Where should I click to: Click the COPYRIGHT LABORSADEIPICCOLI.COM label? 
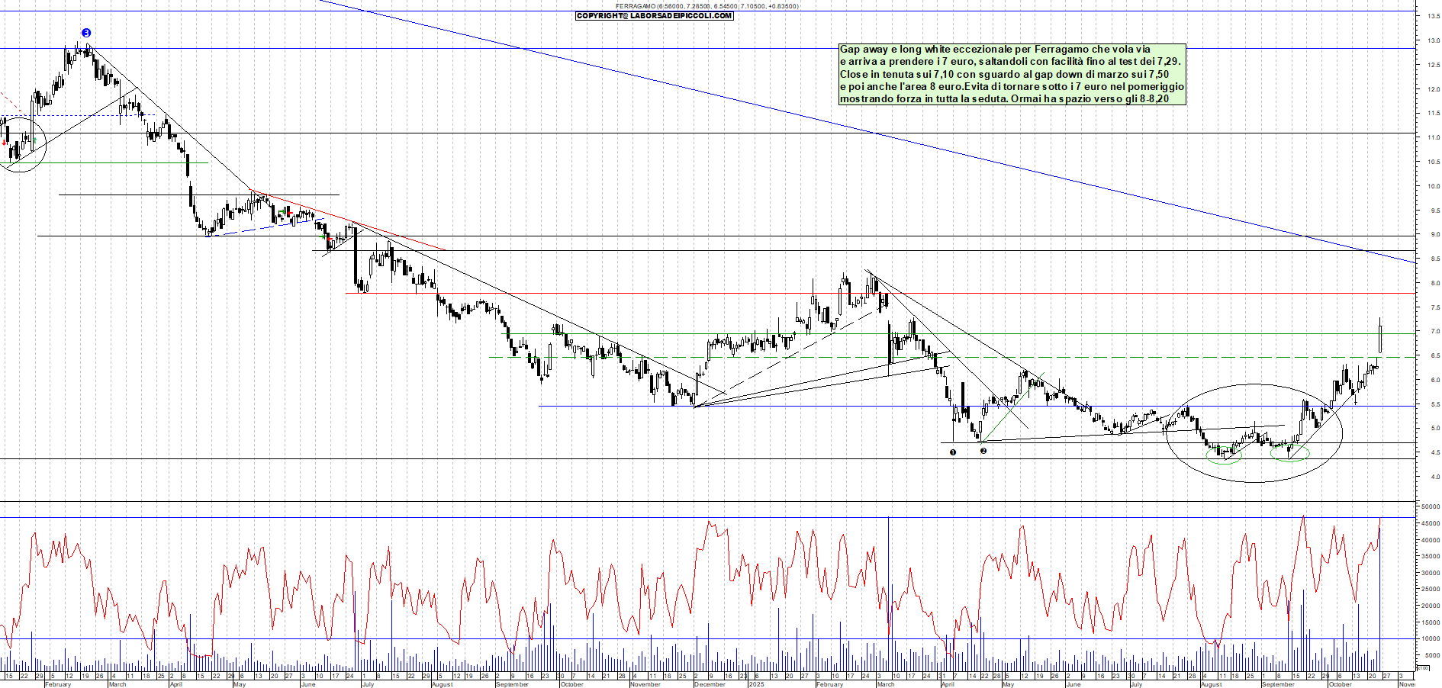652,15
